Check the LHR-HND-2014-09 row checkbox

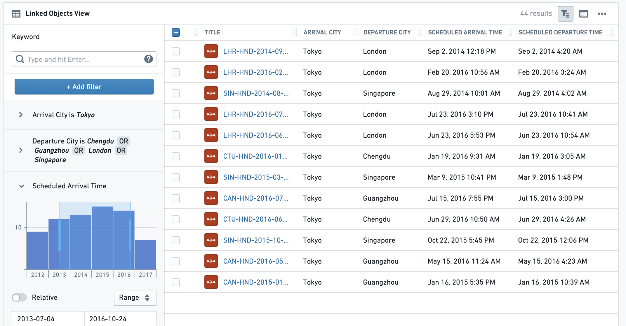[175, 51]
